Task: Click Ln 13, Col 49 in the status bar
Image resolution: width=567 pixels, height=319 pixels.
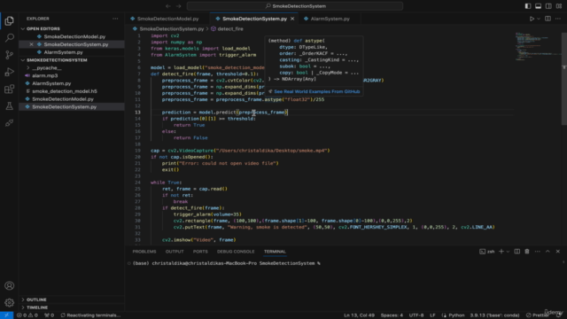Action: click(359, 315)
